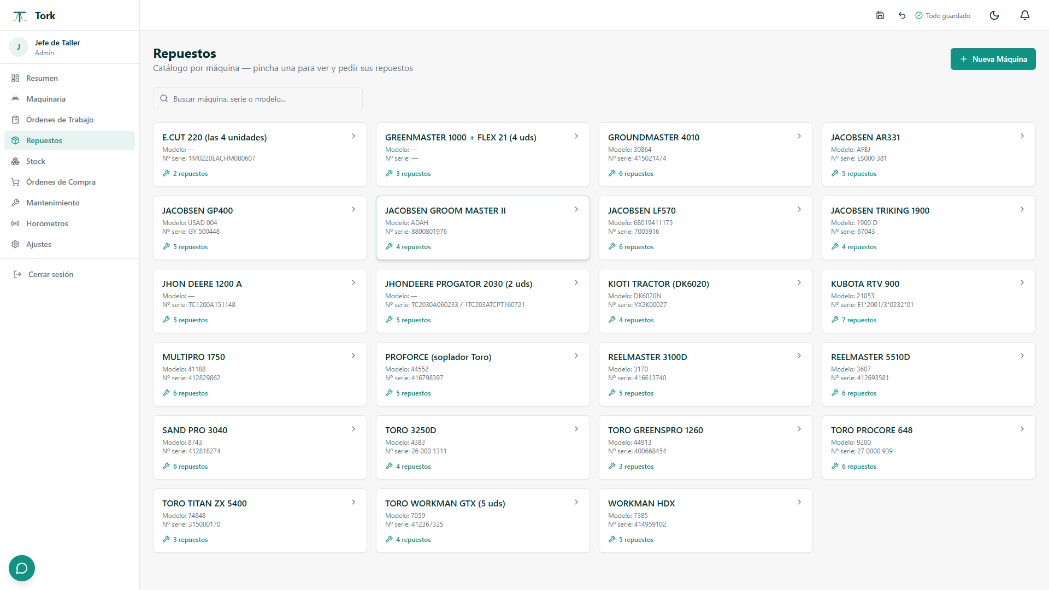Click 'Todo guardado' status text
The height and width of the screenshot is (590, 1049).
pos(948,16)
